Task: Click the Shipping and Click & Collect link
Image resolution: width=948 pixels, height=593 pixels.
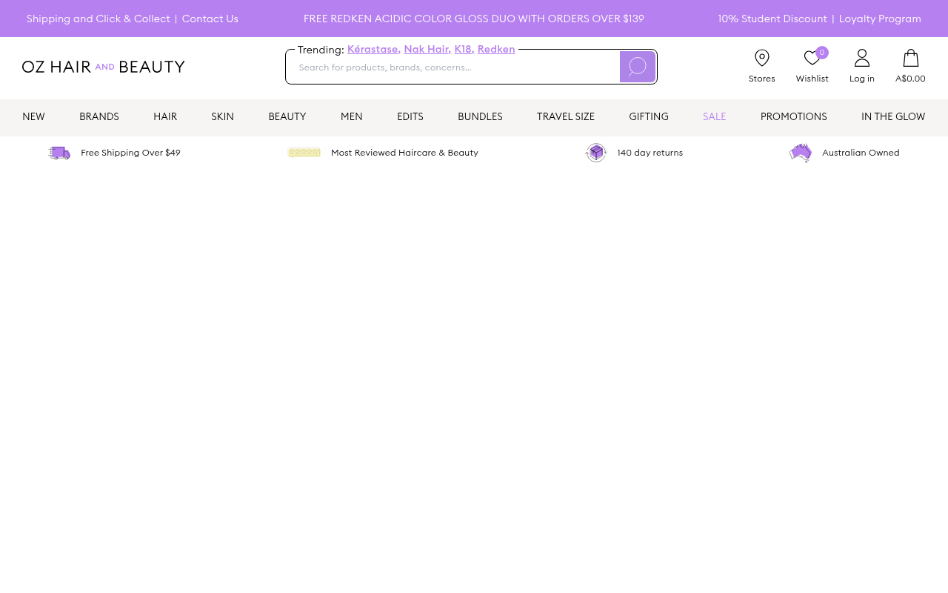Action: pos(99,19)
